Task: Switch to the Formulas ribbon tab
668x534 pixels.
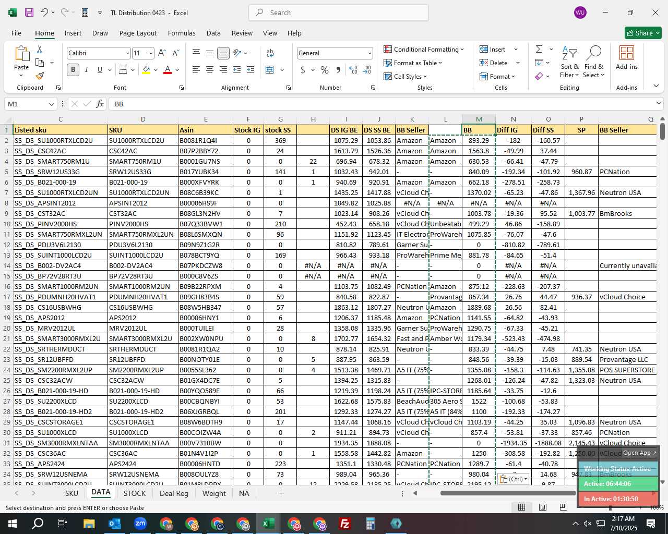Action: pos(182,33)
